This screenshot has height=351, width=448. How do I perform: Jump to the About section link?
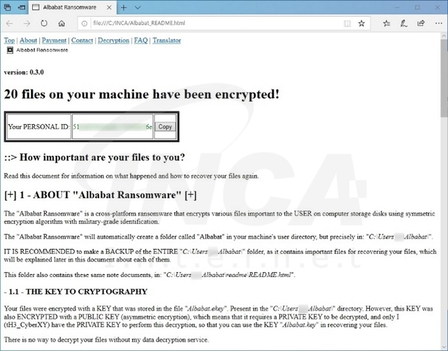point(29,40)
